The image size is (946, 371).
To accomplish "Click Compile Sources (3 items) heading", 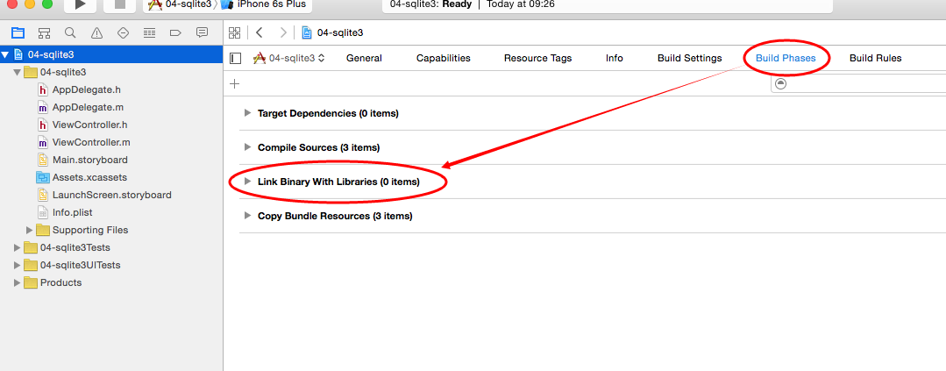I will click(318, 147).
